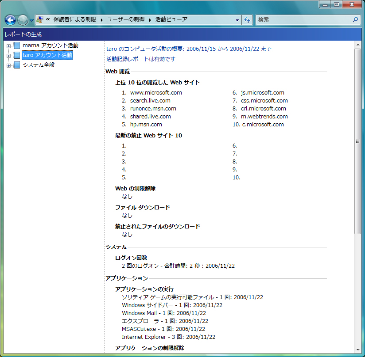
Task: Click 上位 10 位の閲覧した Web サイト heading
Action: click(157, 83)
